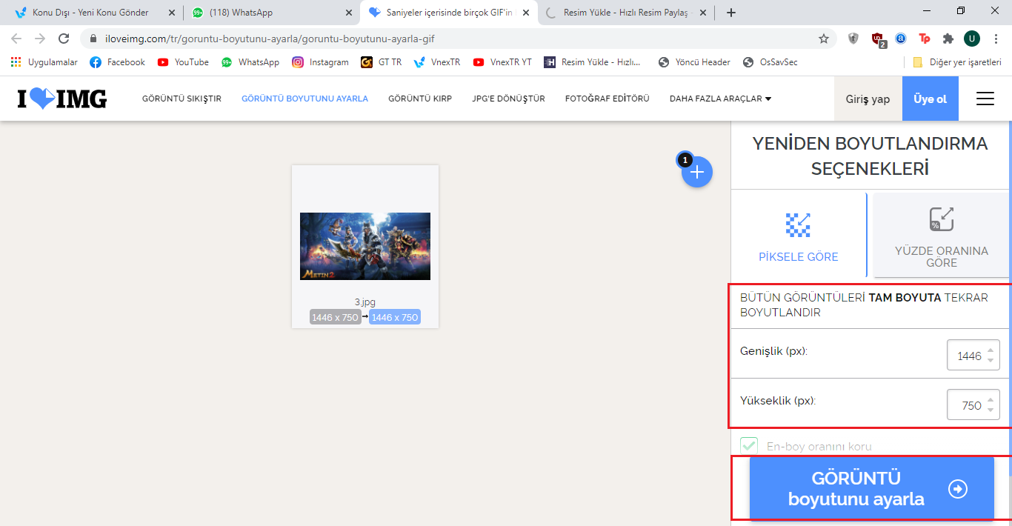Open the WhatsApp bookmark

[250, 62]
